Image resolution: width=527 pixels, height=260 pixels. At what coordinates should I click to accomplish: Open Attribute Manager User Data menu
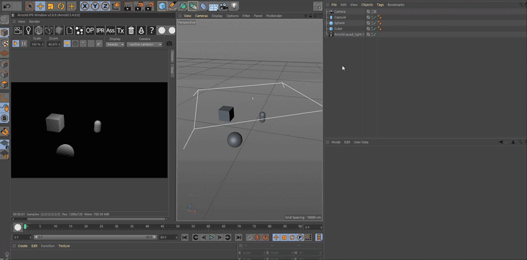tap(361, 142)
